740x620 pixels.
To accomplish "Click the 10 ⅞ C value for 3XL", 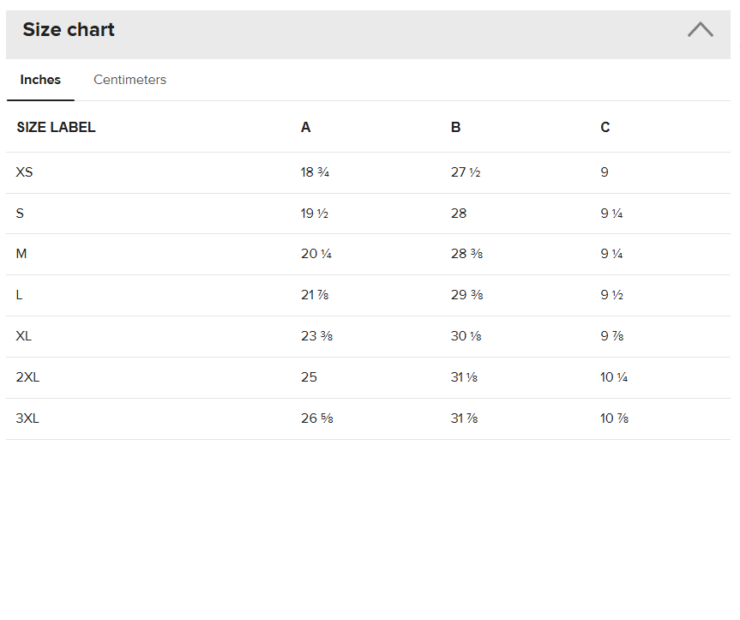I will (615, 418).
